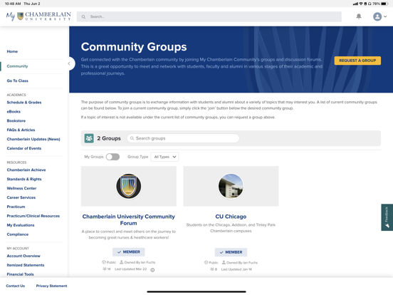Viewport: 393px width, 295px height.
Task: Click the Public globe icon under CU Chicago
Action: click(x=206, y=262)
